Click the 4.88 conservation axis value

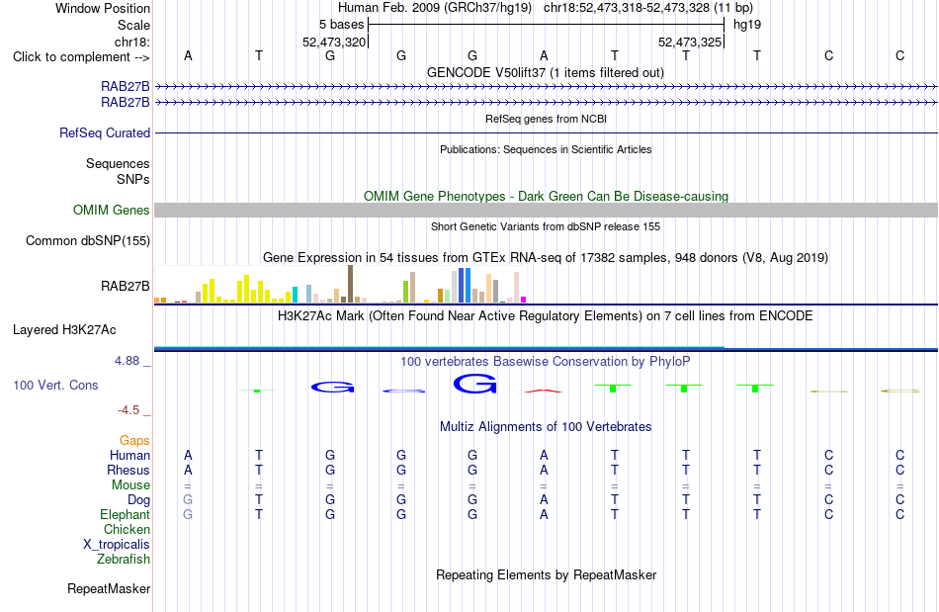coord(127,361)
